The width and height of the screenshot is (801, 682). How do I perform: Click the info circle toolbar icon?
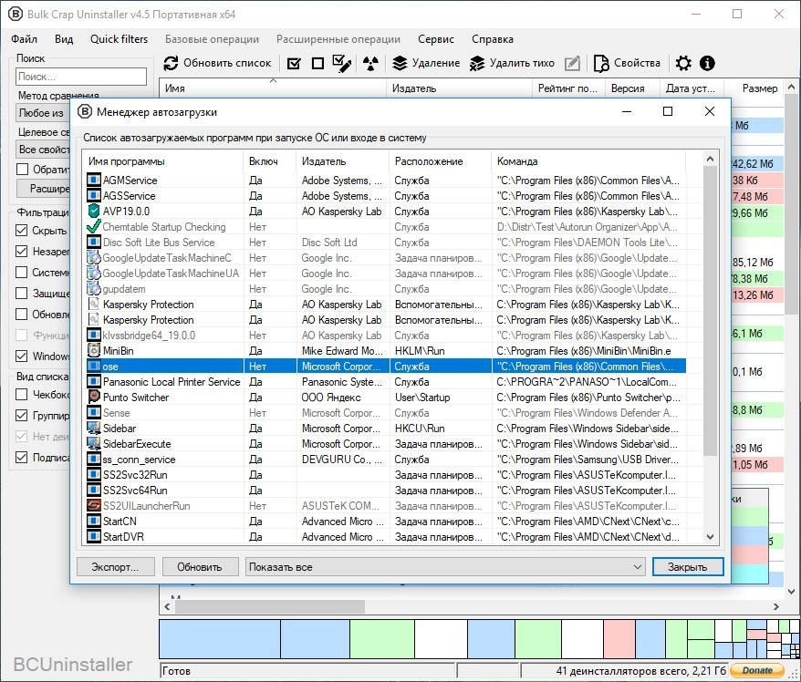click(x=707, y=63)
